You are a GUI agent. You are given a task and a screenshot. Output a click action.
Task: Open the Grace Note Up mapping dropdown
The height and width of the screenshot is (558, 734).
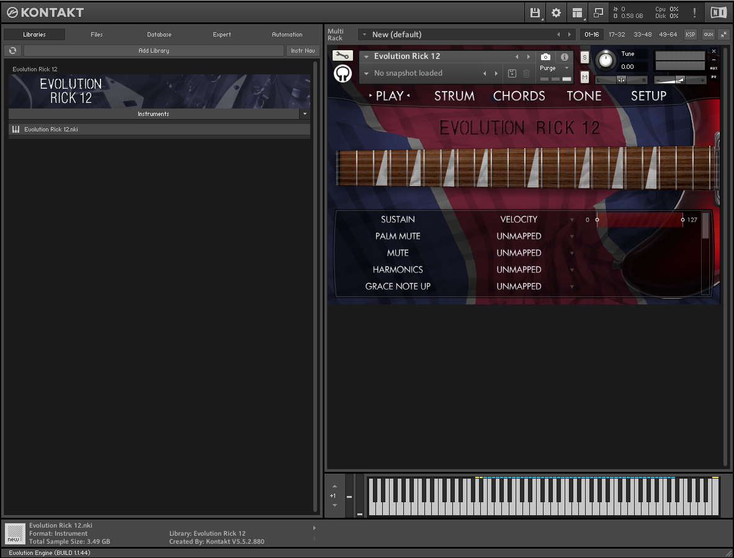[x=571, y=286]
